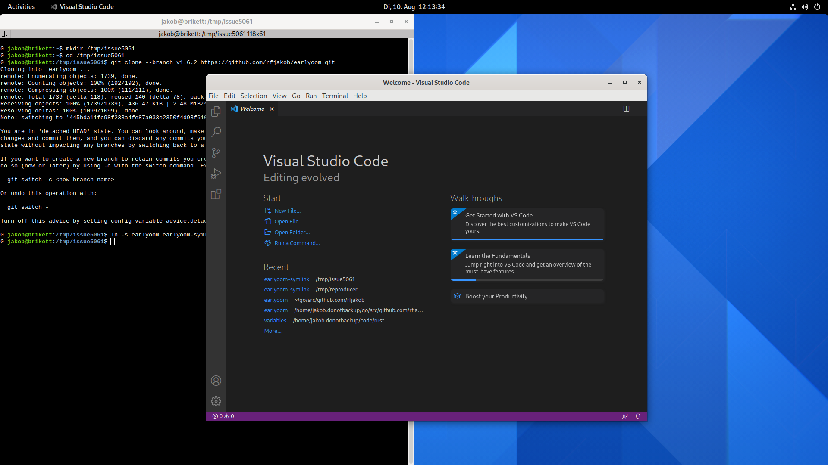
Task: Click the system volume icon in top bar
Action: (805, 7)
